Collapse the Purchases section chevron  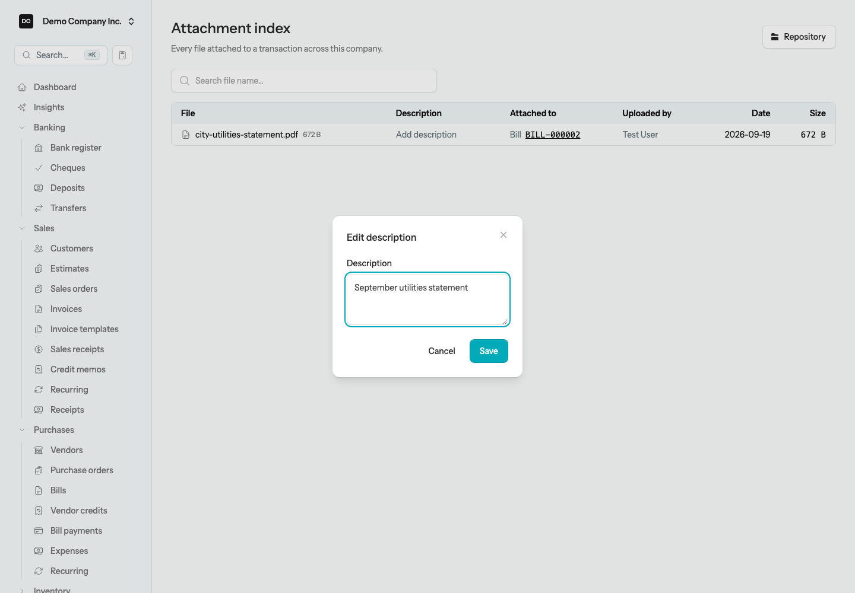pyautogui.click(x=22, y=430)
